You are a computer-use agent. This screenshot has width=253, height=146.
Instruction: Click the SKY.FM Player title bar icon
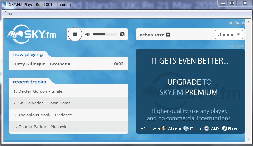[4, 4]
